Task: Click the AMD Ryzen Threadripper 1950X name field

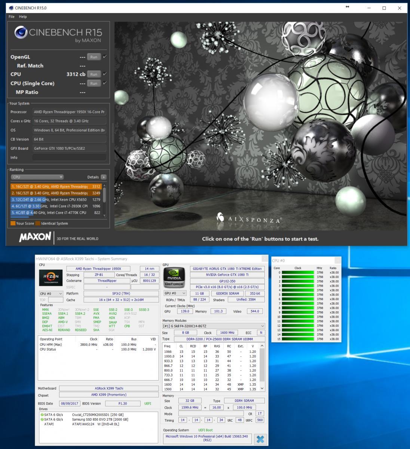Action: pos(98,269)
